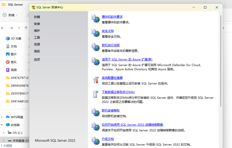Expand the 本地磁盘 (D:) drive node
Image resolution: width=232 pixels, height=148 pixels.
click(3, 141)
